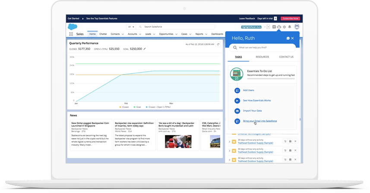Image resolution: width=370 pixels, height=193 pixels.
Task: Open the Favorites list dropdown arrow
Action: pos(268,27)
